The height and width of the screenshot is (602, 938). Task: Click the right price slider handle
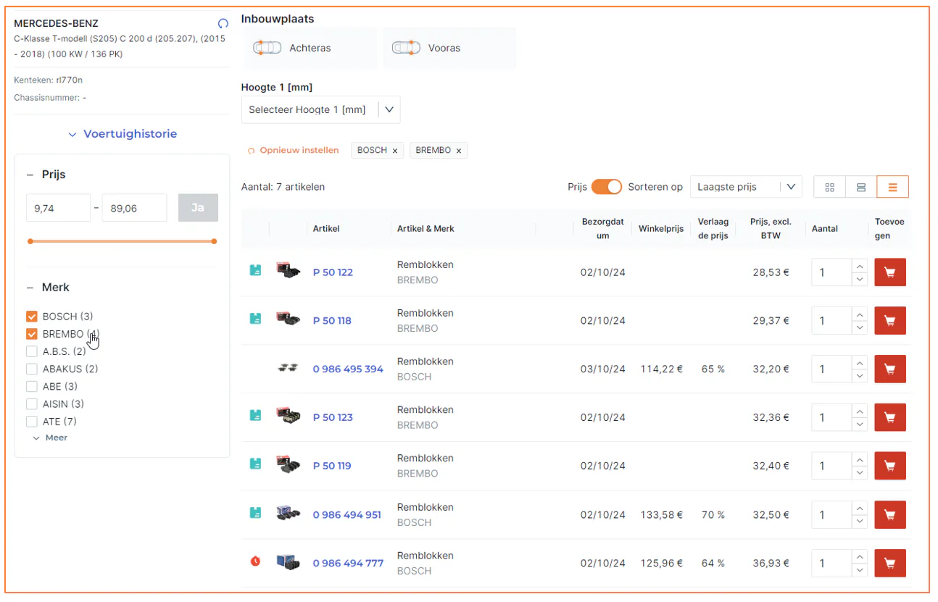point(214,241)
